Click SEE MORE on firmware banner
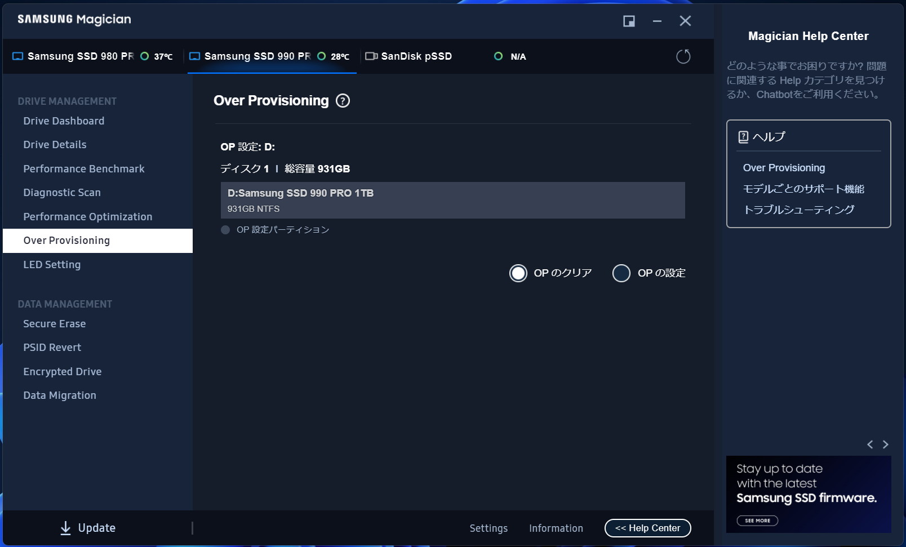906x547 pixels. 757,521
